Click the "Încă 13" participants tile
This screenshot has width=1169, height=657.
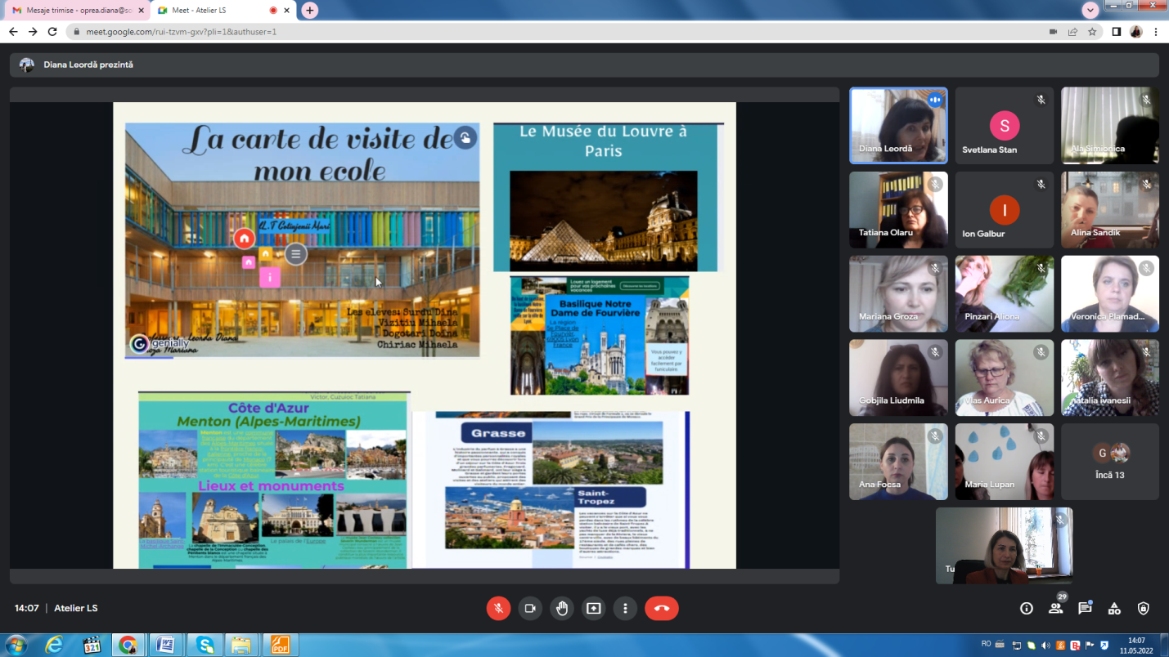(x=1110, y=461)
